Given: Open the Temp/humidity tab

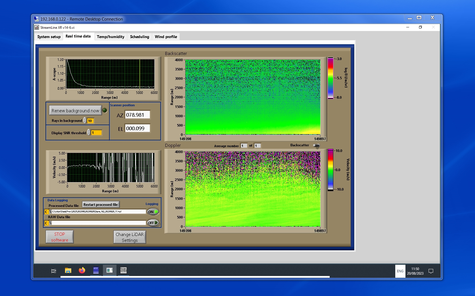Looking at the screenshot, I should coord(111,37).
